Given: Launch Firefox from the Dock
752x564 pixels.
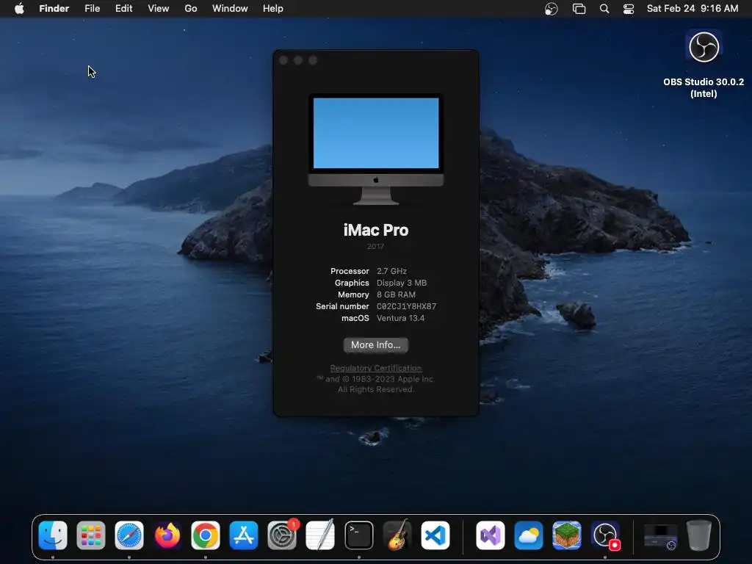Looking at the screenshot, I should [167, 535].
